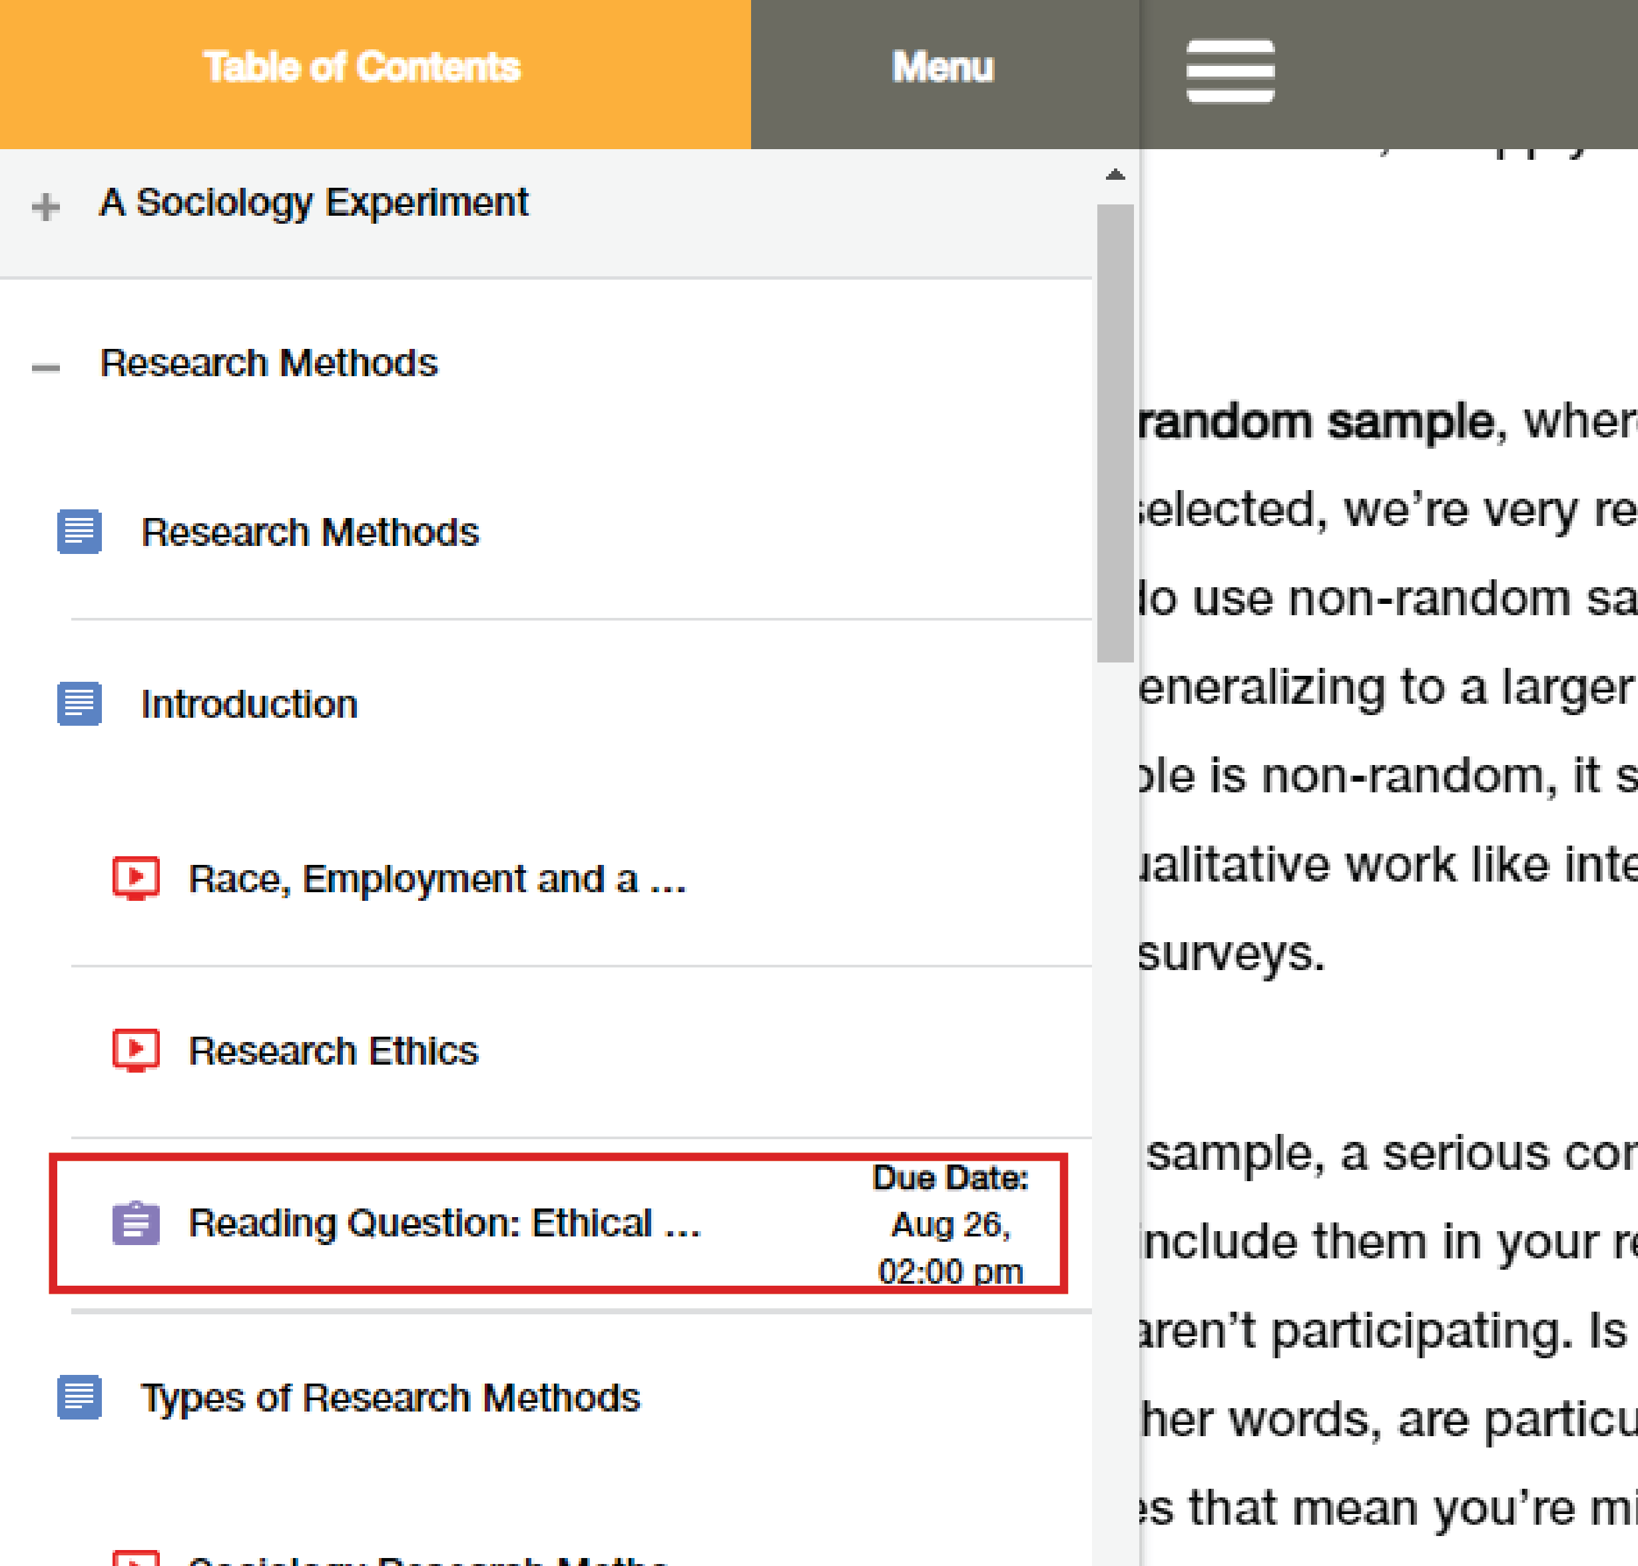The height and width of the screenshot is (1566, 1638).
Task: Open the Research Ethics video lesson
Action: pos(333,1050)
